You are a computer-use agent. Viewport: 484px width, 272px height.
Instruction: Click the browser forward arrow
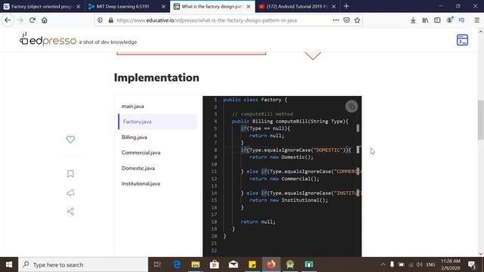point(20,20)
